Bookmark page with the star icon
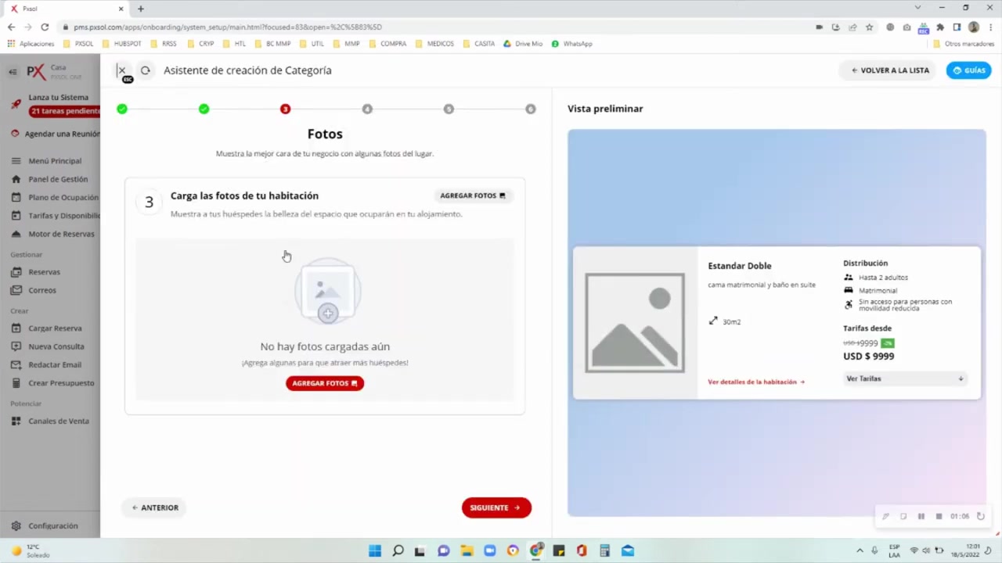1002x563 pixels. 869,27
